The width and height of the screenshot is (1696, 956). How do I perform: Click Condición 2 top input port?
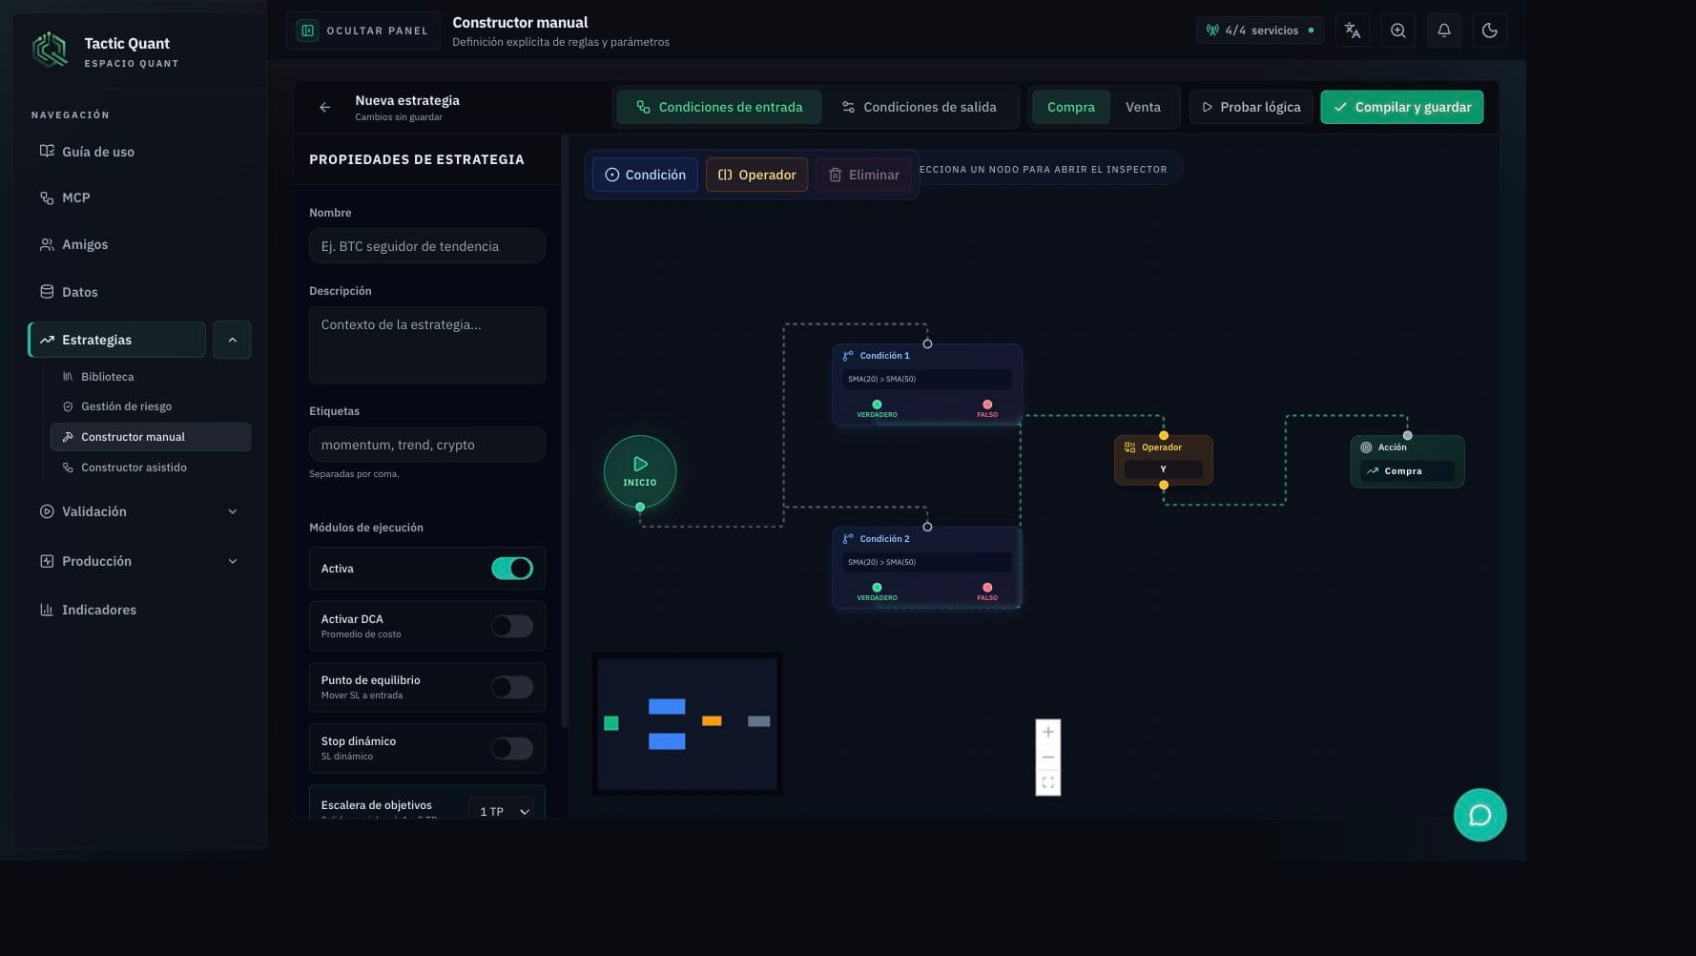[x=927, y=527]
